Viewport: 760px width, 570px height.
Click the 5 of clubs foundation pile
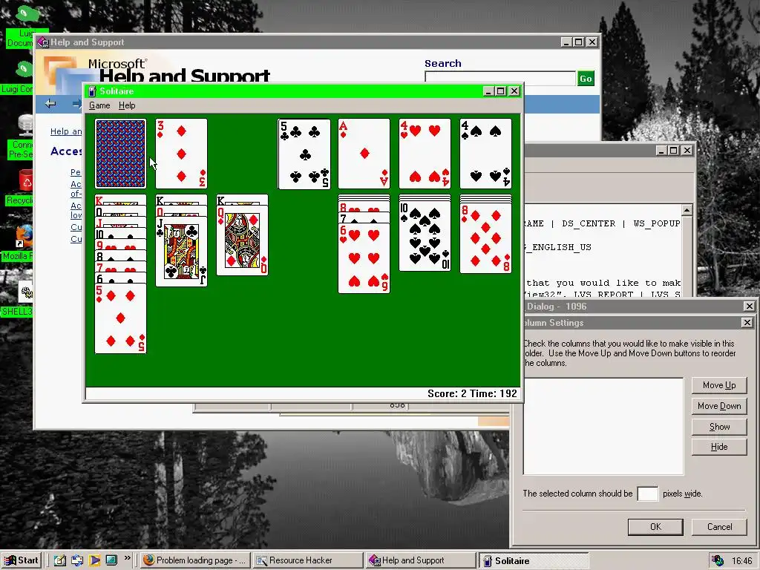point(304,153)
